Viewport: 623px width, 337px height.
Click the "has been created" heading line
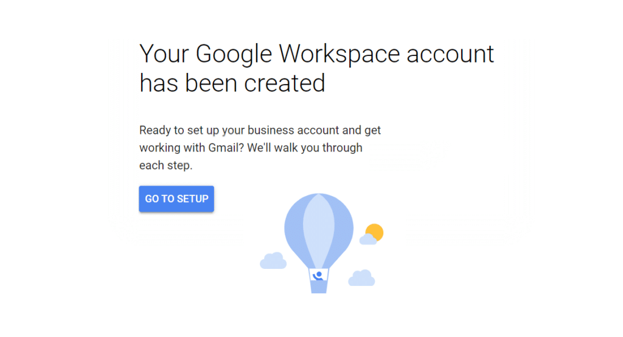pyautogui.click(x=232, y=83)
